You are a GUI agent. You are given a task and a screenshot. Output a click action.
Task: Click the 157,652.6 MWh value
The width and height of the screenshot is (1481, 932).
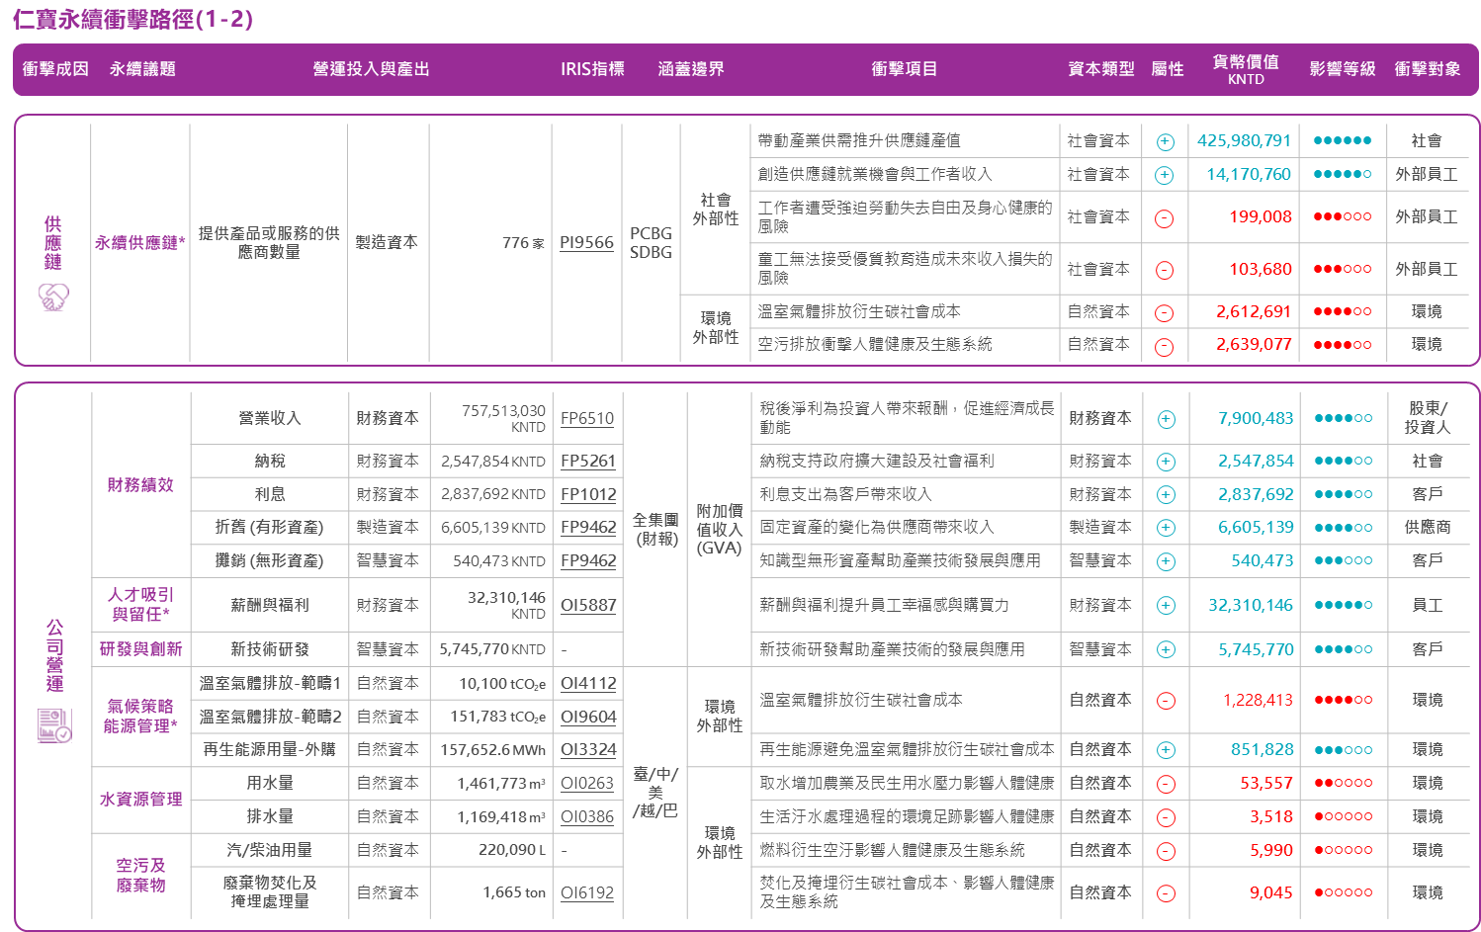[x=493, y=749]
